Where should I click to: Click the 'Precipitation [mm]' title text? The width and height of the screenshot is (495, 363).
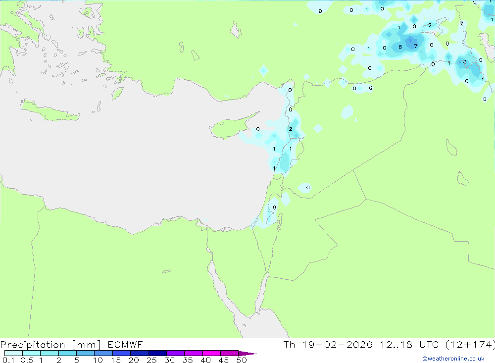tap(50, 345)
